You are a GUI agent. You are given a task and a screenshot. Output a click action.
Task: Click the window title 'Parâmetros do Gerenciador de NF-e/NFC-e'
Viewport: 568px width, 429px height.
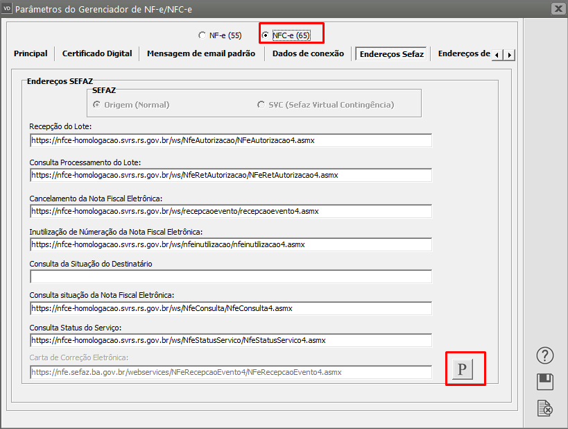coord(103,9)
